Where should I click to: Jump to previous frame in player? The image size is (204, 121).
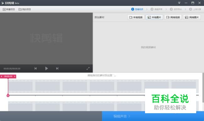coord(35,68)
